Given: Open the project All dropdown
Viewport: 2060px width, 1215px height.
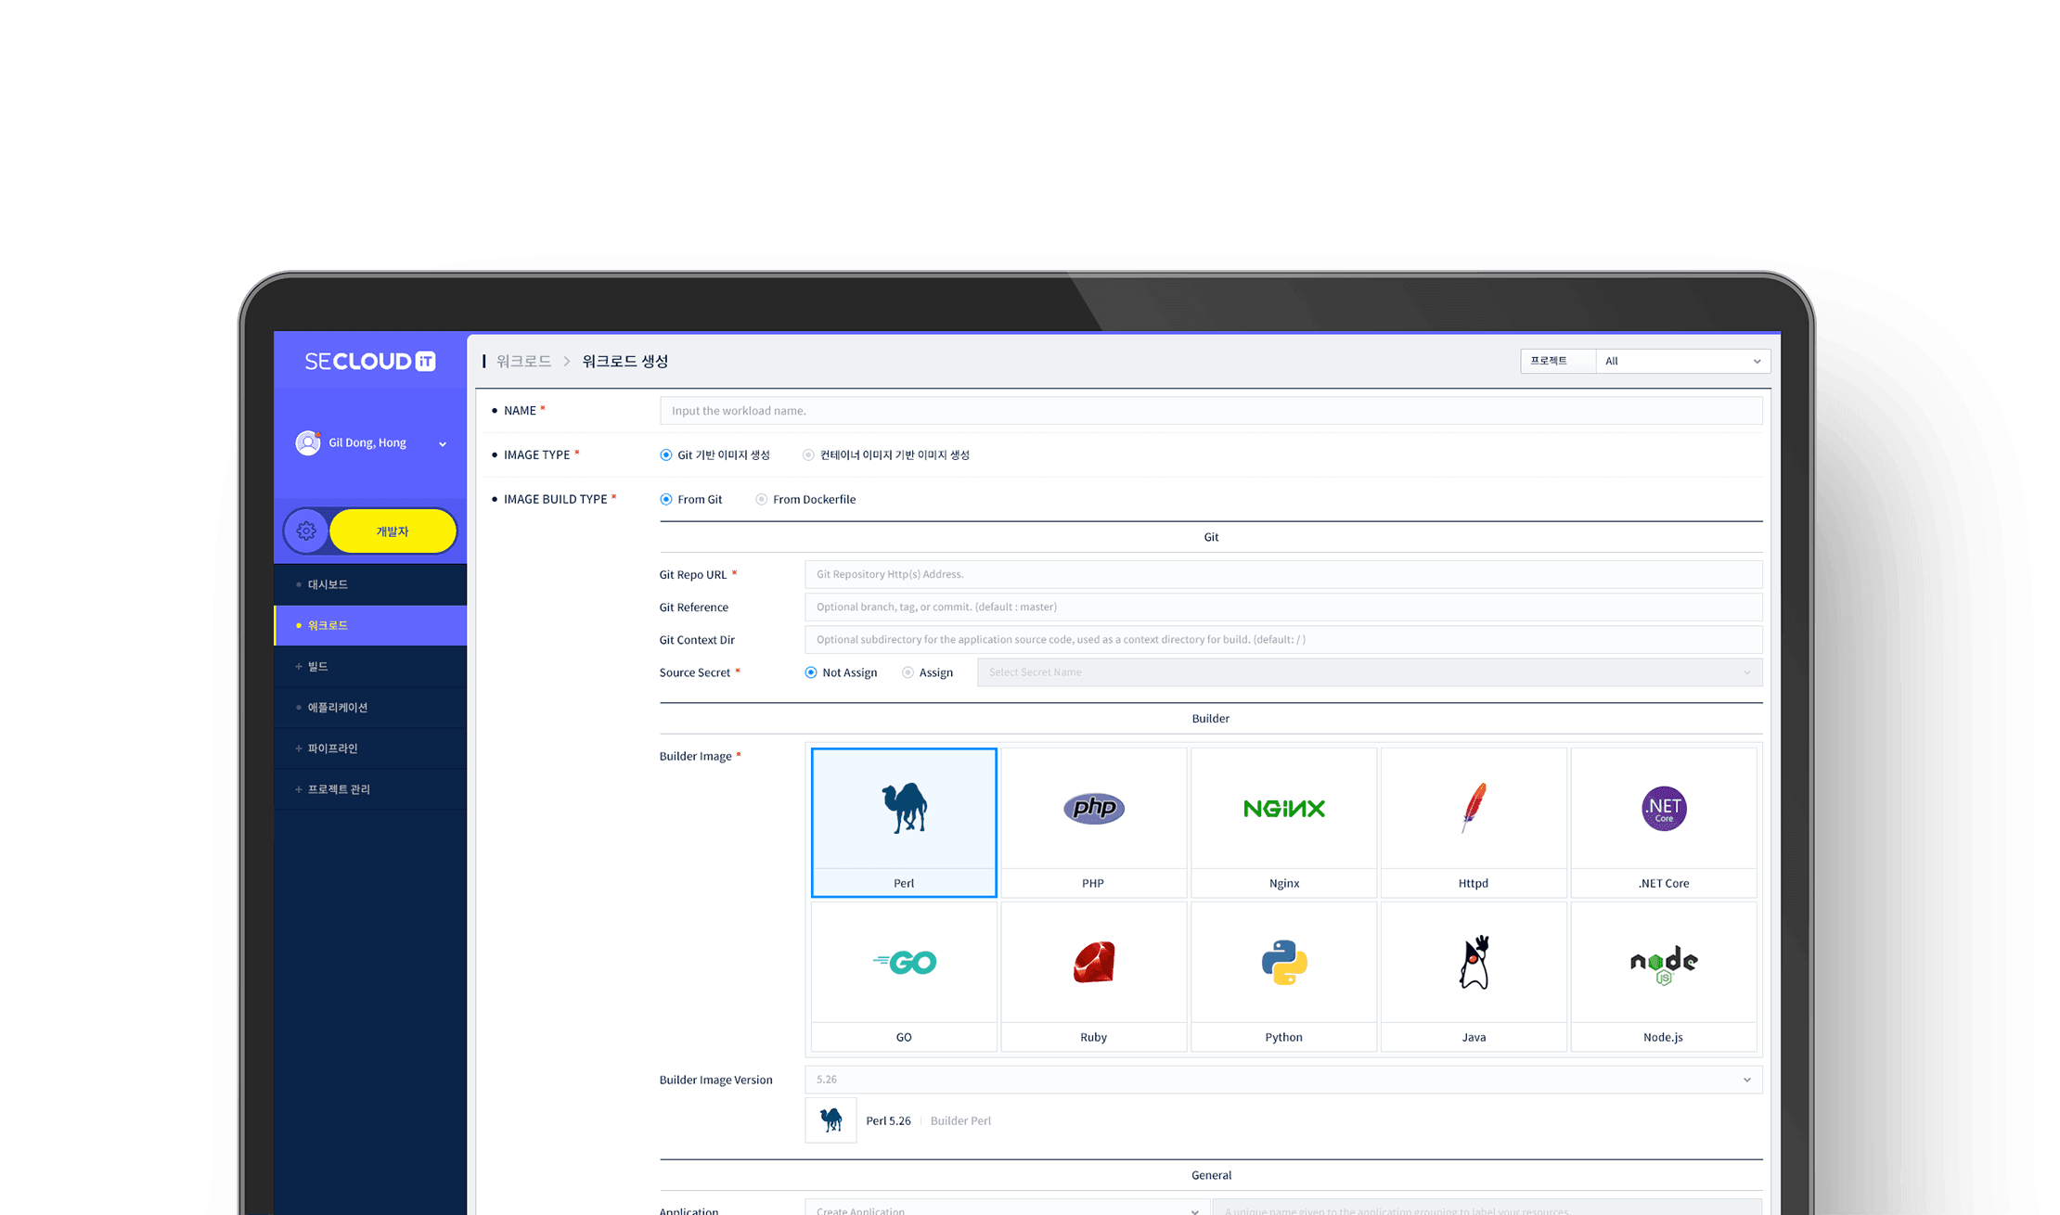Looking at the screenshot, I should tap(1681, 362).
